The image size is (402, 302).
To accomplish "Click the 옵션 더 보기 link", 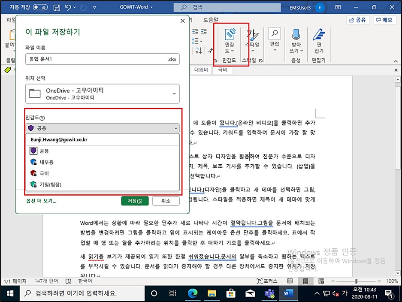I will coord(41,201).
